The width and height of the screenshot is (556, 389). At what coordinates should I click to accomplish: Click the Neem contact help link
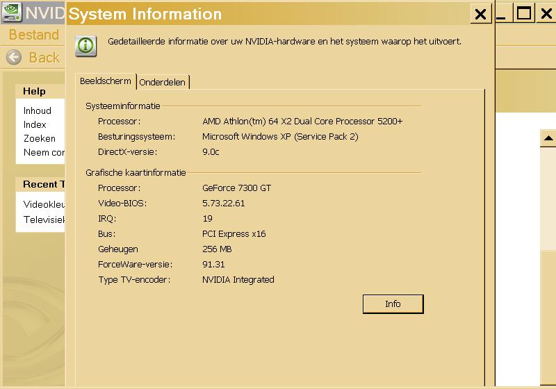tap(44, 152)
